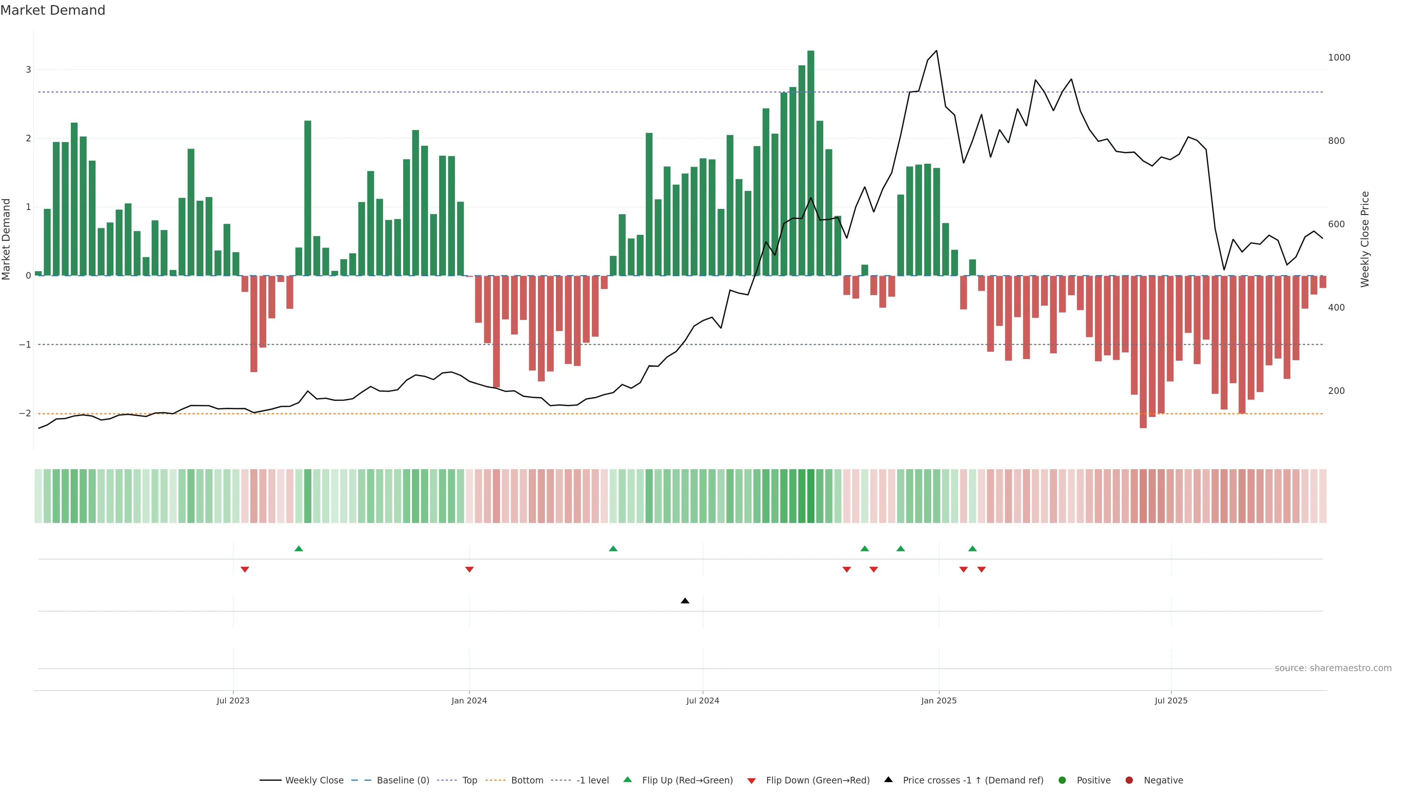Hide the Top dotted line legend
Screen dimensions: 1410x793
469,781
